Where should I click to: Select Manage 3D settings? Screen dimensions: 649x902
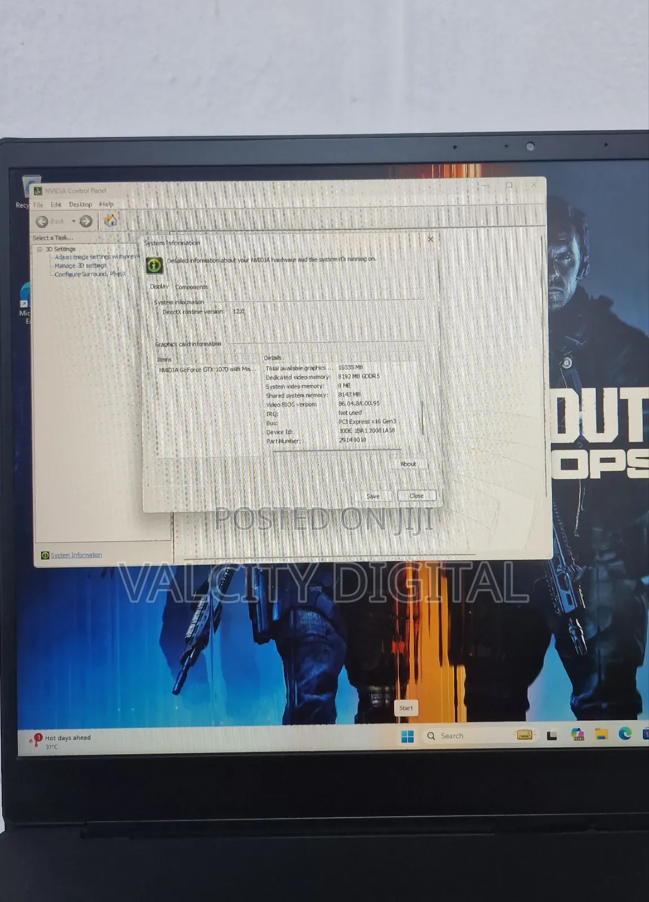pyautogui.click(x=81, y=266)
